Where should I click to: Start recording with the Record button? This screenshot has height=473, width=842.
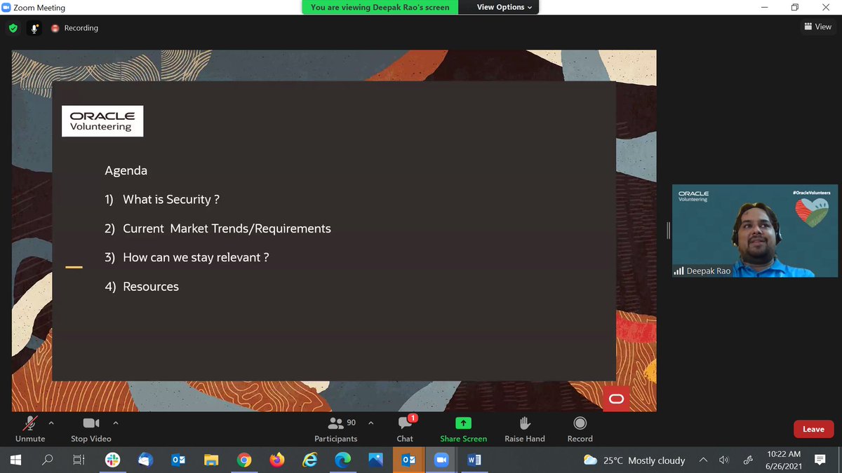coord(580,428)
